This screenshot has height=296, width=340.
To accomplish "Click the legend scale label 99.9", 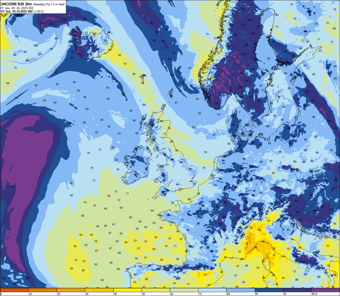I will point(314,294).
